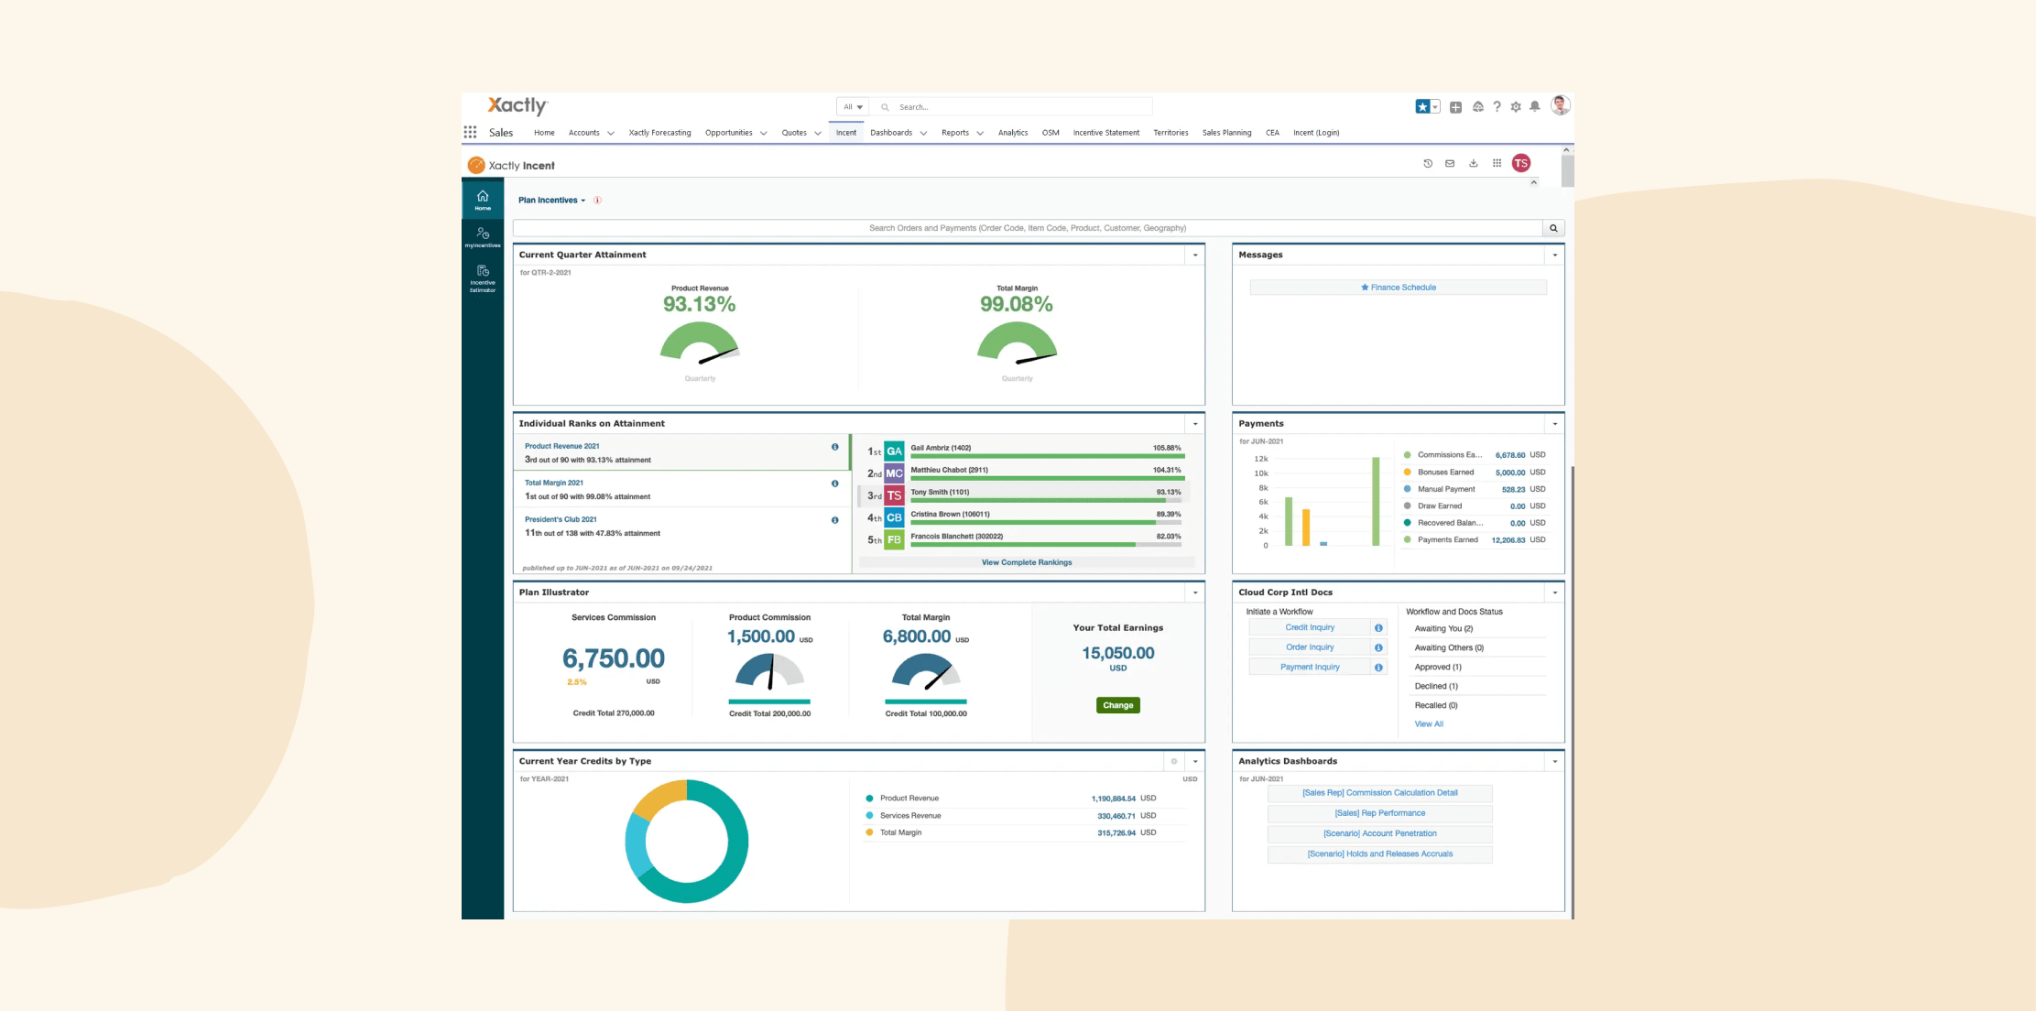The image size is (2036, 1011).
Task: Click info icon next to Payment Inquiry
Action: (x=1378, y=667)
